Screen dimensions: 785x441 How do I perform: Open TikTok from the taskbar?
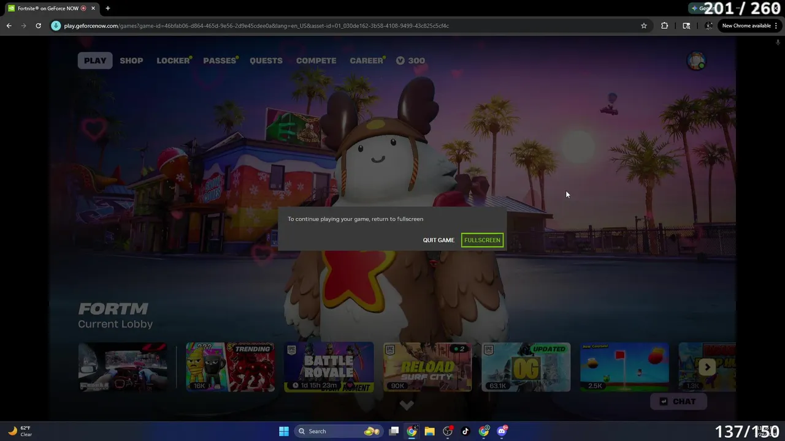[465, 431]
